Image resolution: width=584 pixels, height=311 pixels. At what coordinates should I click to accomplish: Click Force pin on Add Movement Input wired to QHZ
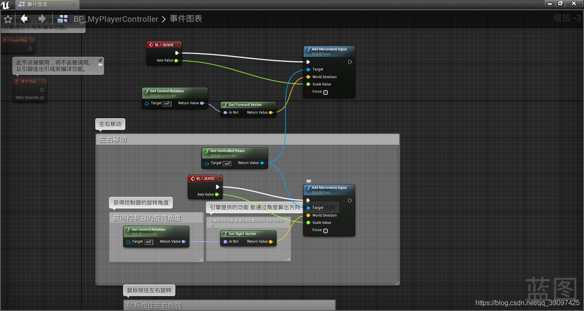click(x=308, y=92)
